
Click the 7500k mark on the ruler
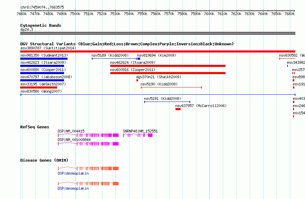click(75, 14)
